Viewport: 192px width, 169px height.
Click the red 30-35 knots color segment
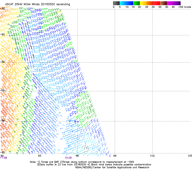tap(157, 3)
